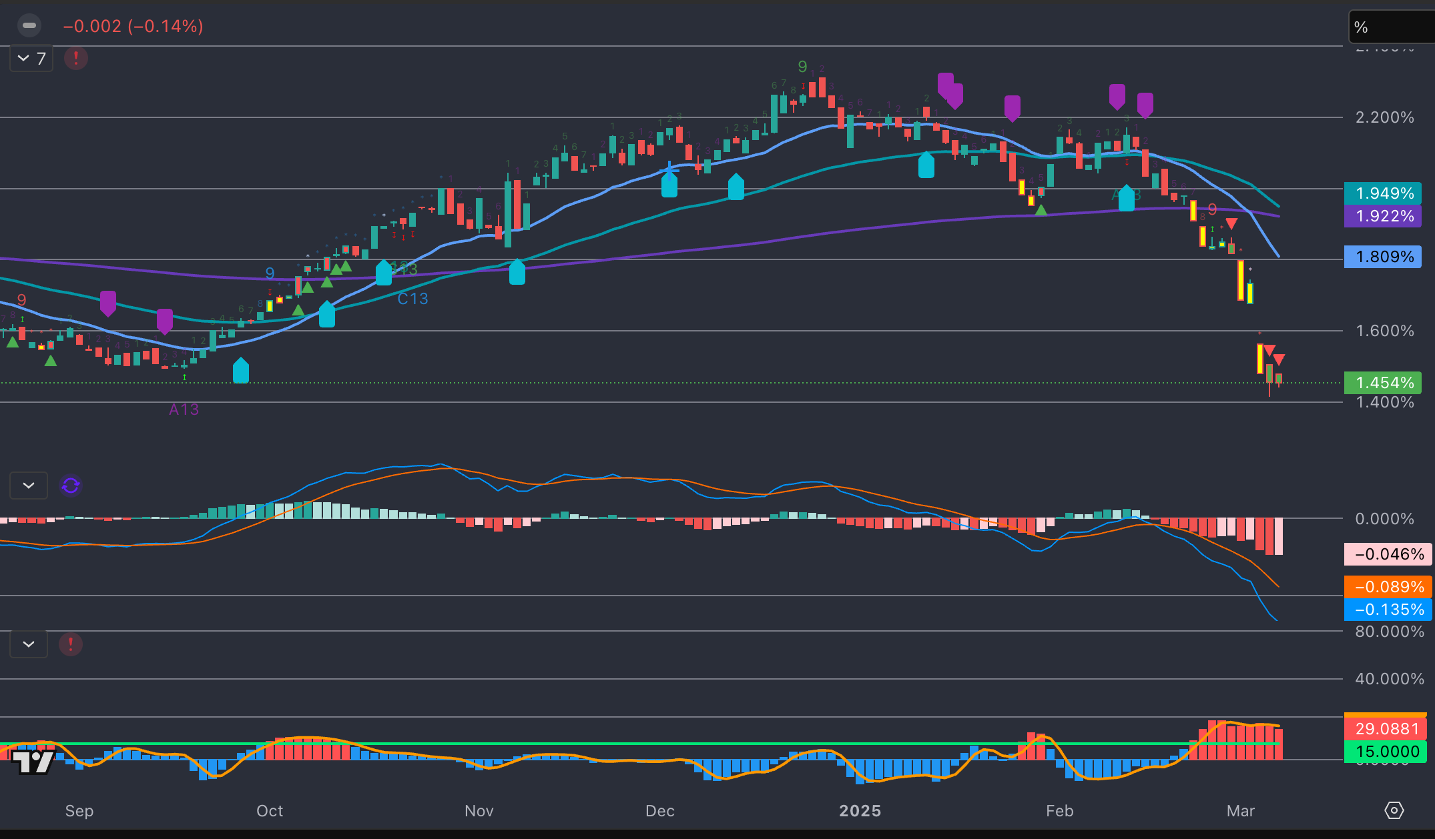The image size is (1435, 839).
Task: Click the purple sync icon on the MACD pane
Action: (x=70, y=486)
